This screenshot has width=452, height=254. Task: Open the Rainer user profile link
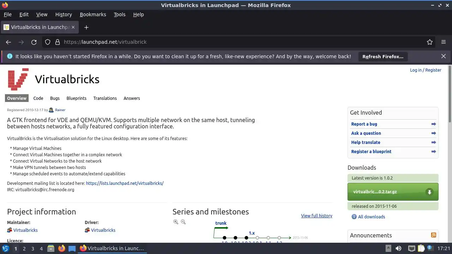pyautogui.click(x=60, y=110)
